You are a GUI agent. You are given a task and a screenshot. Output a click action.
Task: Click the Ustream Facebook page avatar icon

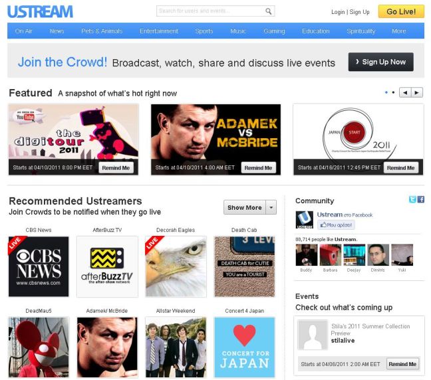click(x=305, y=220)
